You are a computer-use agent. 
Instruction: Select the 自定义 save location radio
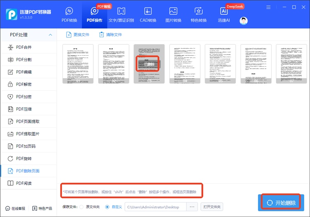(x=107, y=207)
